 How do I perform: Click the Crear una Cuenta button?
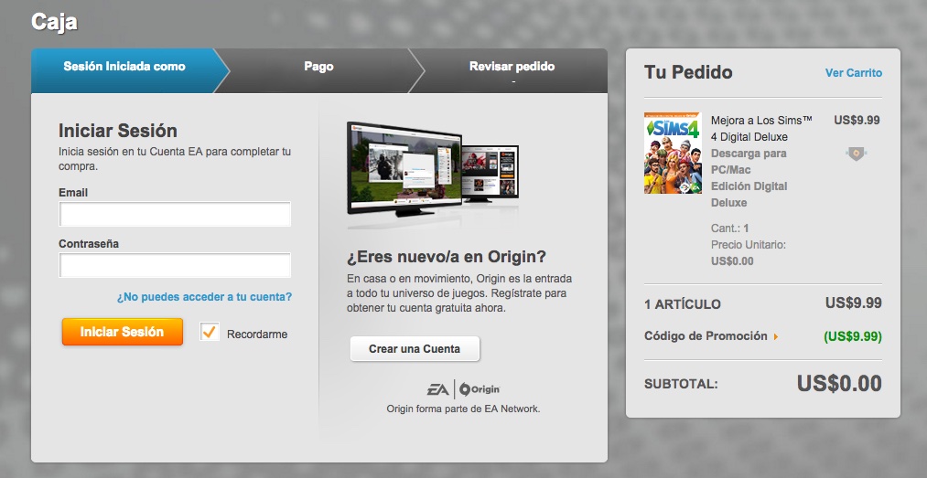[x=415, y=349]
